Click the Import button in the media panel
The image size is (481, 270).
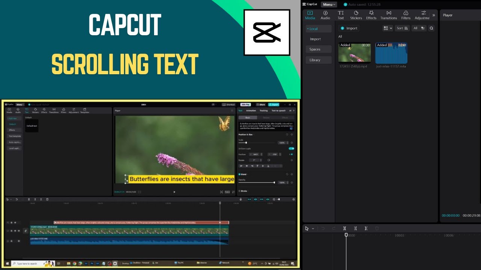point(349,28)
